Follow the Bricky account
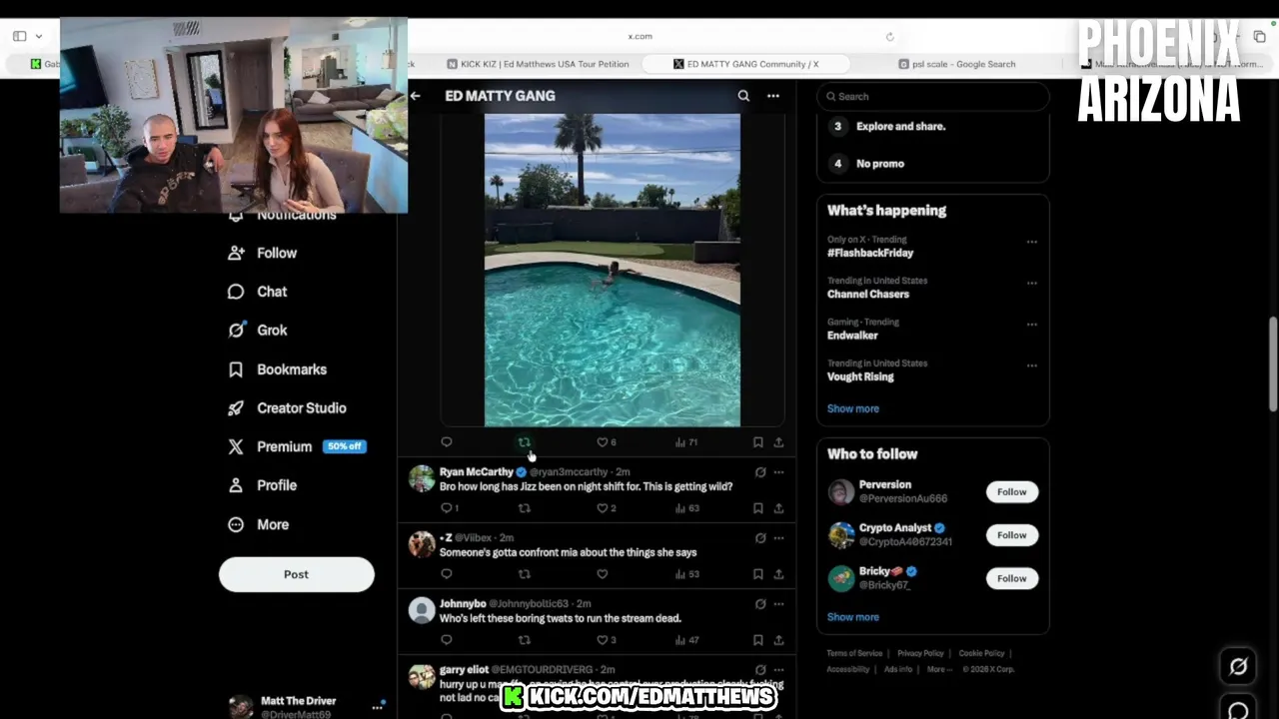The width and height of the screenshot is (1279, 719). (x=1011, y=578)
